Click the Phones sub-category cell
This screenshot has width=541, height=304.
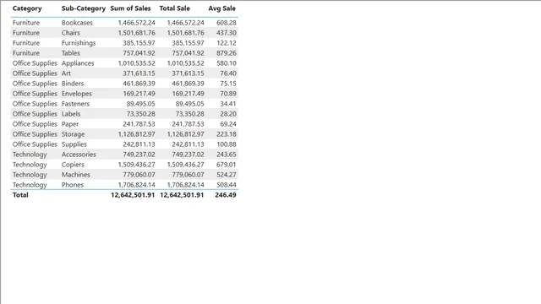(x=73, y=185)
